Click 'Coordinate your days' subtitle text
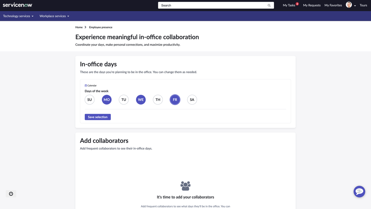 pos(128,45)
